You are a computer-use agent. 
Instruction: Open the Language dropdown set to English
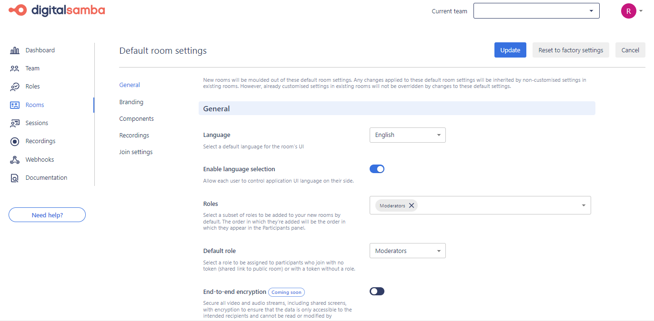(407, 135)
